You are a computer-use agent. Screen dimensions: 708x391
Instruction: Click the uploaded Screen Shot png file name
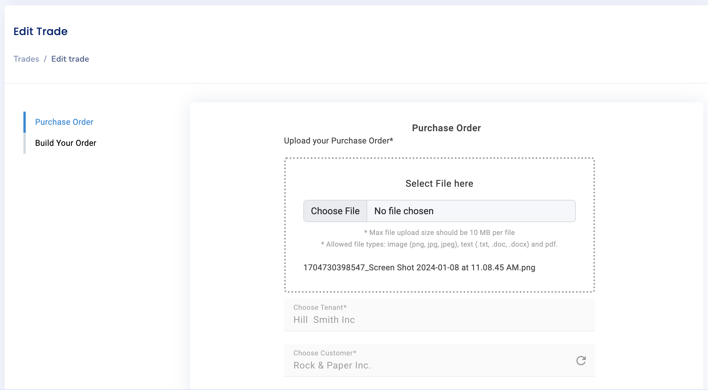pyautogui.click(x=419, y=267)
